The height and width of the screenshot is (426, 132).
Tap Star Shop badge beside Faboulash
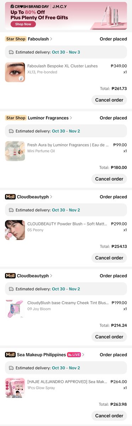click(x=16, y=39)
